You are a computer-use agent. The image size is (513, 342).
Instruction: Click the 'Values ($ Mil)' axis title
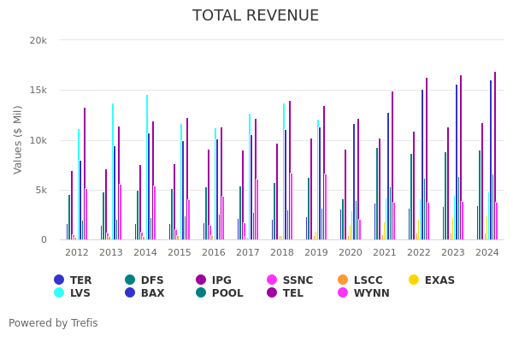pyautogui.click(x=19, y=139)
